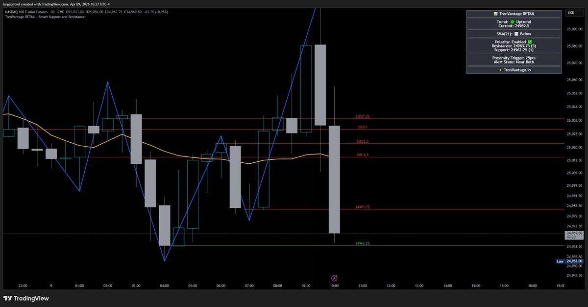Image resolution: width=588 pixels, height=307 pixels.
Task: Click the 25,005.00 price axis label
Action: 574,173
